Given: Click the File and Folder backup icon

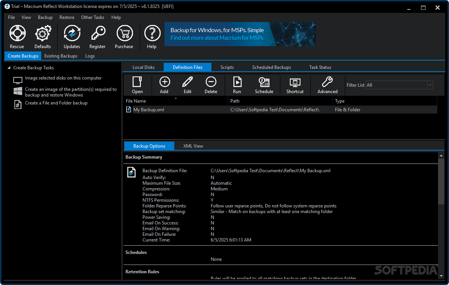Looking at the screenshot, I should point(18,104).
